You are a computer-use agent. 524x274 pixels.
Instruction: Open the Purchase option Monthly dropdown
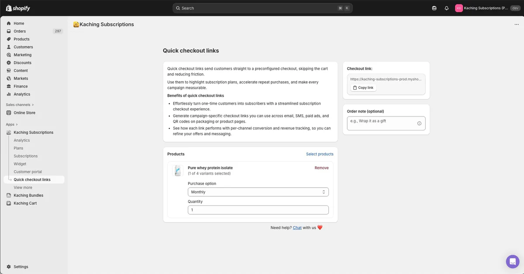coord(258,192)
